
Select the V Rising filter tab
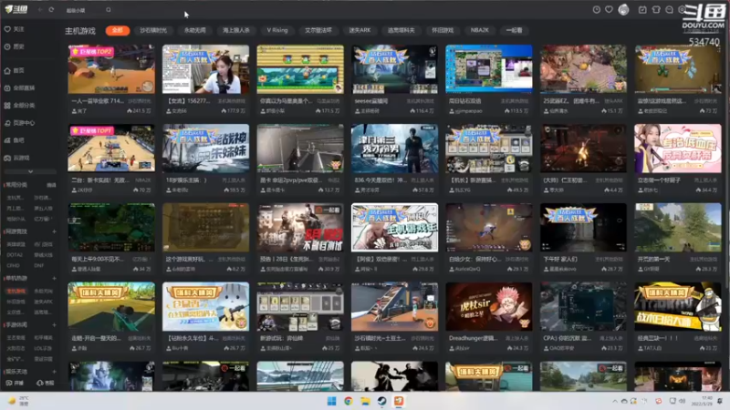pyautogui.click(x=277, y=30)
